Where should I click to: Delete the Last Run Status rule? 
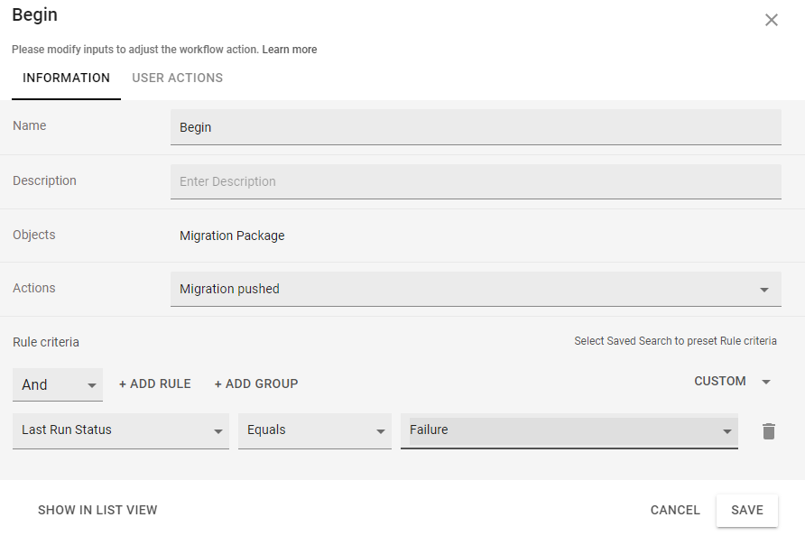[768, 431]
